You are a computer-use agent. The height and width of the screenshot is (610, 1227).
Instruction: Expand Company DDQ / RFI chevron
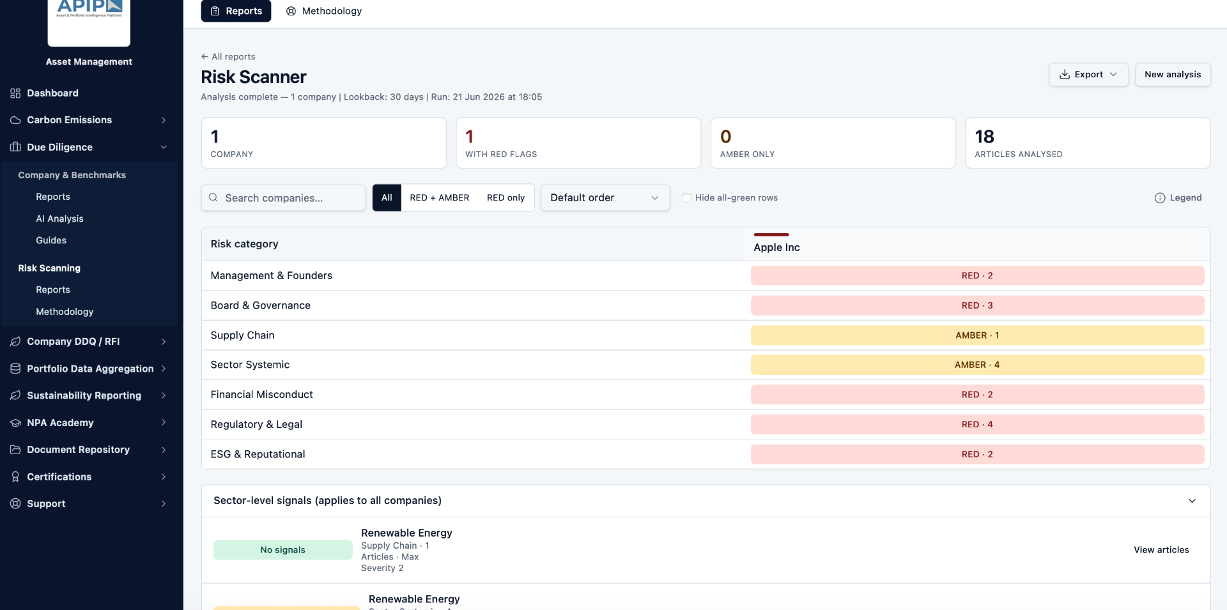point(164,342)
